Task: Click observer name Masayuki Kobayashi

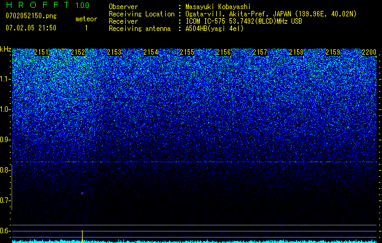Action: [x=218, y=7]
